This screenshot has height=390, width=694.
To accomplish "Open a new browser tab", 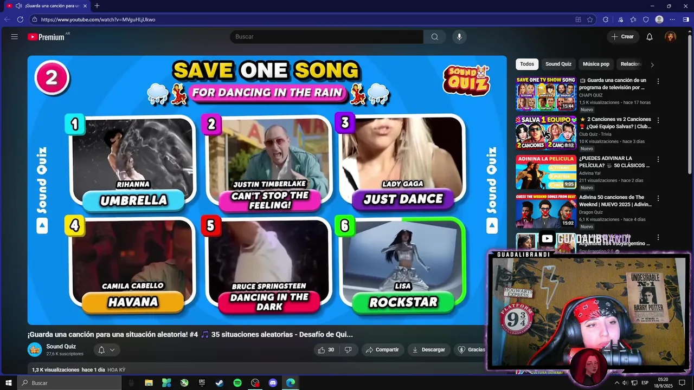I will point(97,5).
